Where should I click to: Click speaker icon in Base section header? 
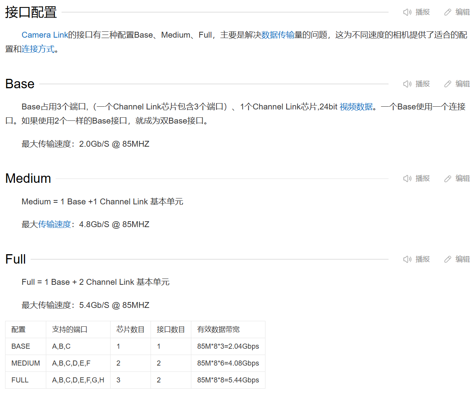coord(407,84)
